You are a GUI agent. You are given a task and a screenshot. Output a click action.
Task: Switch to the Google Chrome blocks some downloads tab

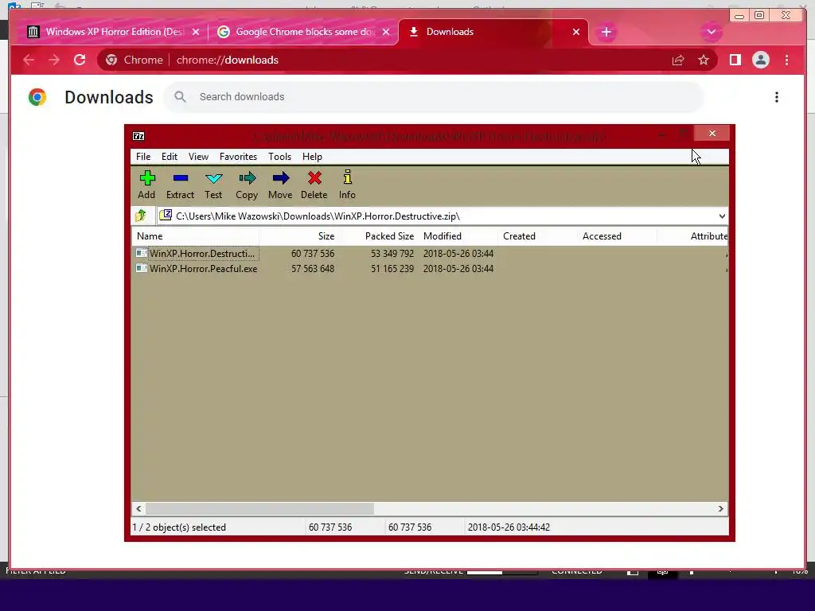click(304, 32)
